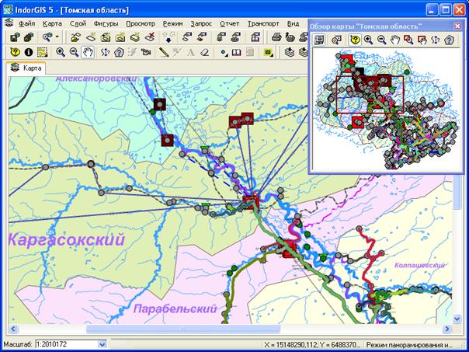Select the eraser tool in toolbar
Image resolution: width=469 pixels, height=352 pixels.
(204, 52)
